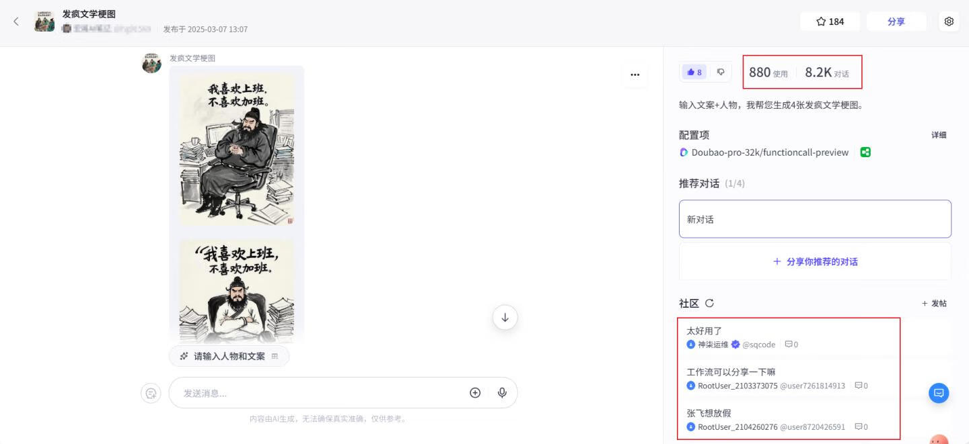Screen dimensions: 969x444
Task: Go back using the left arrow
Action: [x=16, y=21]
